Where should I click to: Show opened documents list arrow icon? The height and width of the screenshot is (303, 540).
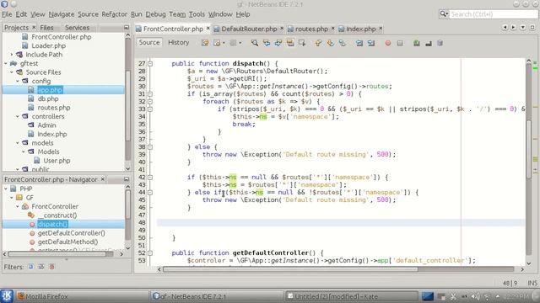[523, 27]
